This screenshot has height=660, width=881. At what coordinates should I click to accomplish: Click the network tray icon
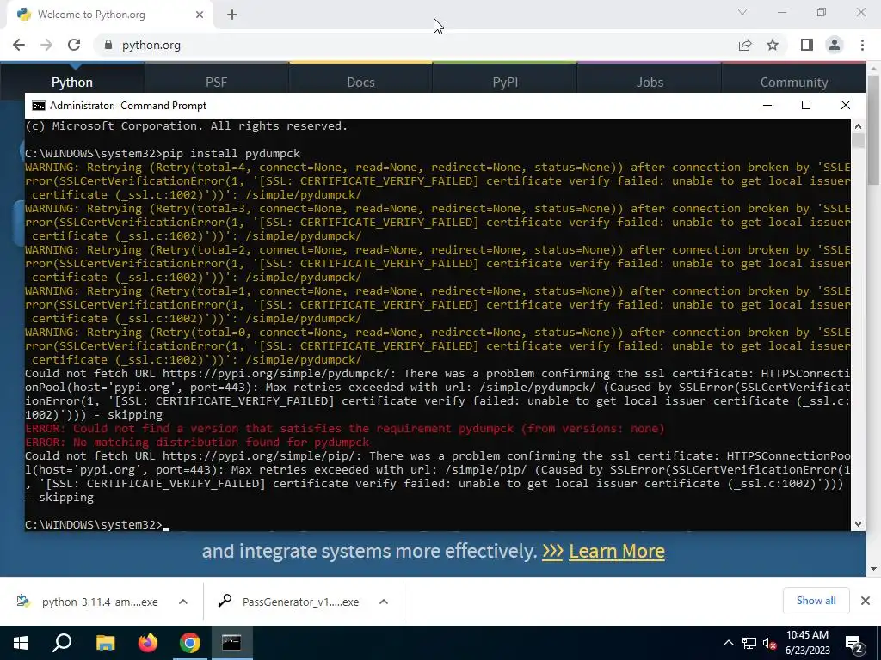coord(749,643)
